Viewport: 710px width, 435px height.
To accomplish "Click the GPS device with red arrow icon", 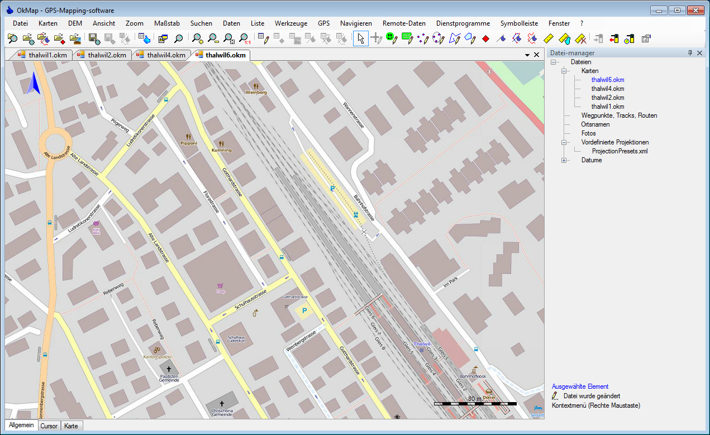I will (614, 38).
